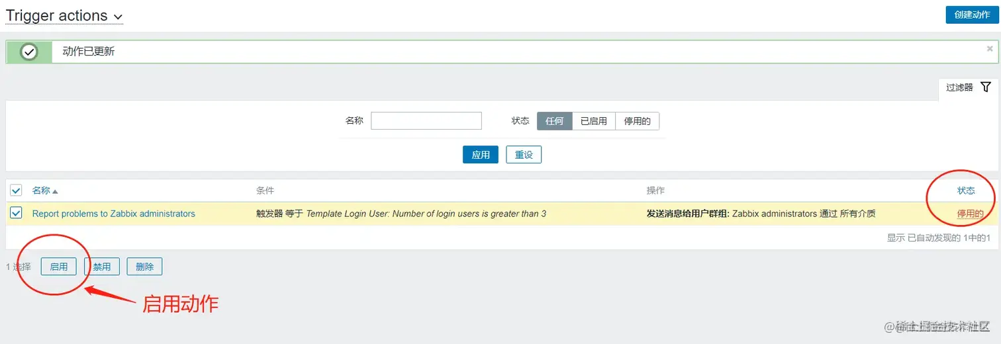Click the 发送消息给用户群组 operation text

688,214
